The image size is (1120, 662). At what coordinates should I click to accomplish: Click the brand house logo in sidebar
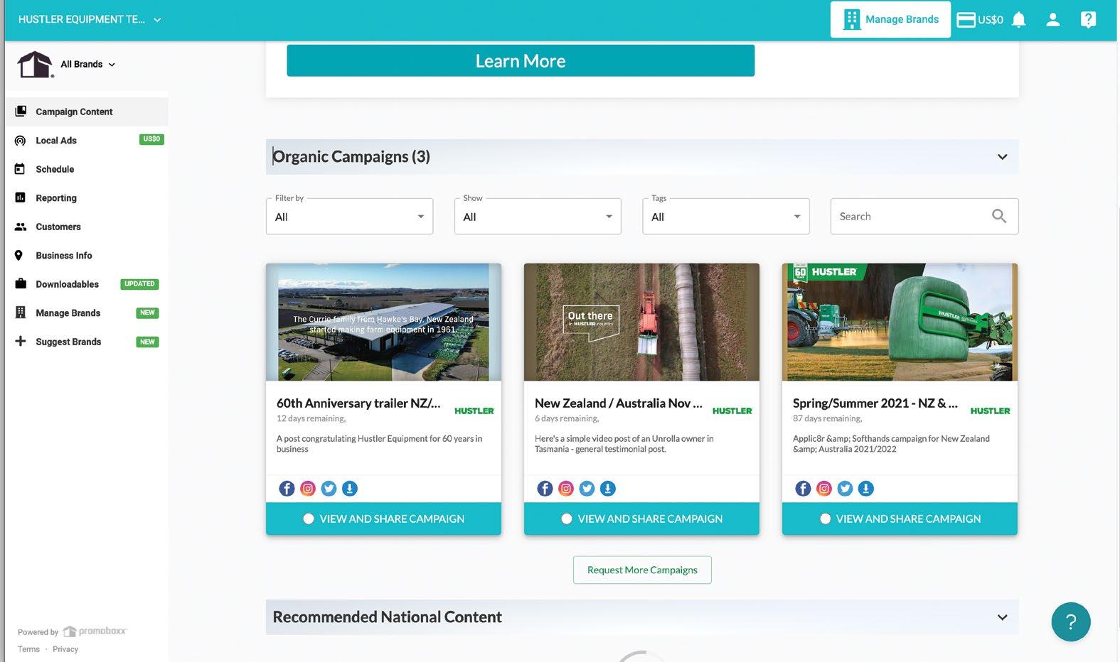pos(35,65)
